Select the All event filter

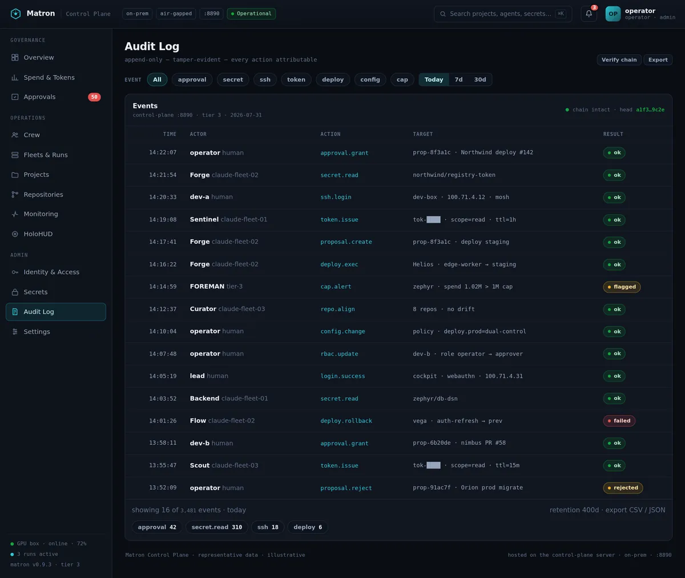tap(157, 79)
